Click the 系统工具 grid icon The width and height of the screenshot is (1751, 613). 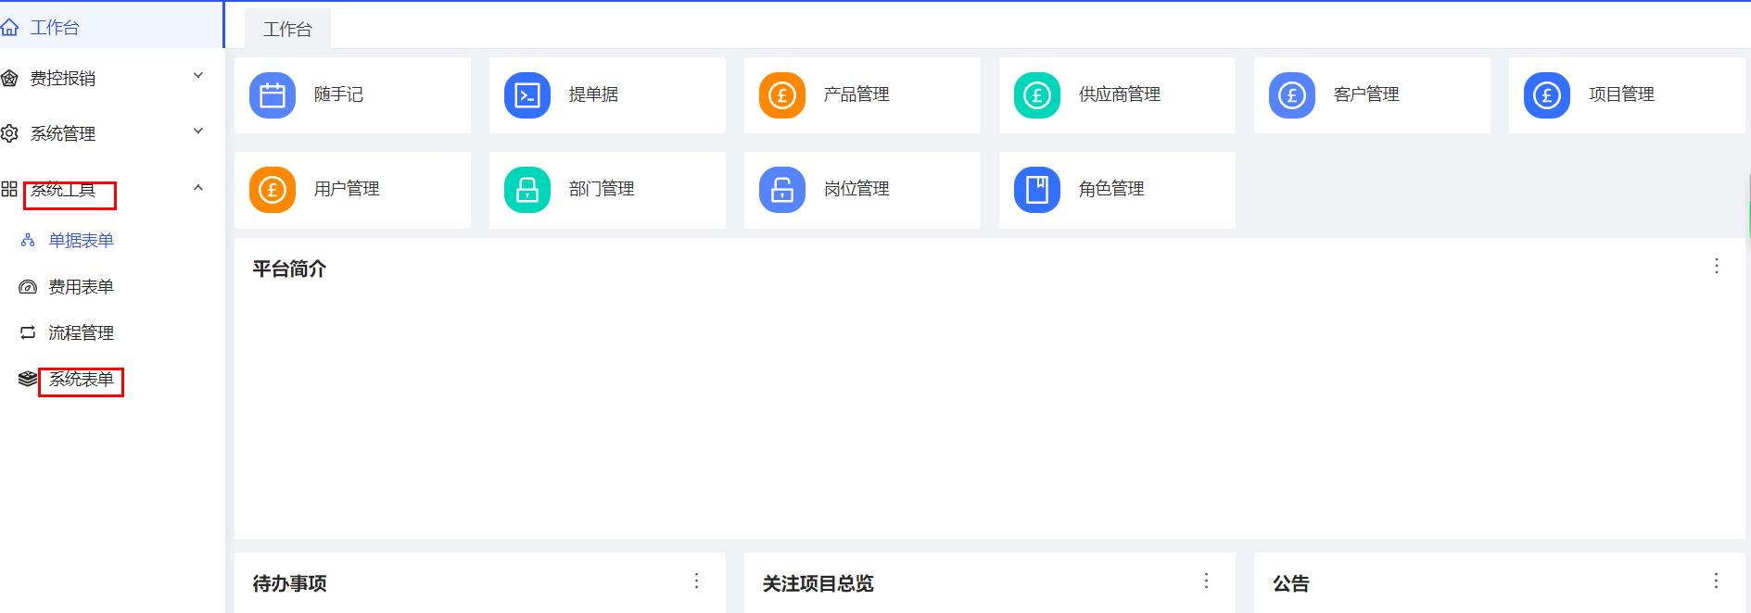(9, 189)
